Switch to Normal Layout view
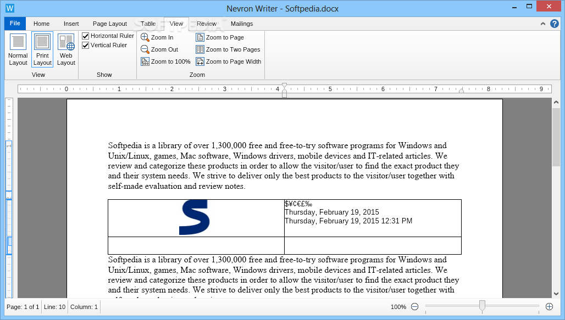The height and width of the screenshot is (320, 565). point(18,49)
